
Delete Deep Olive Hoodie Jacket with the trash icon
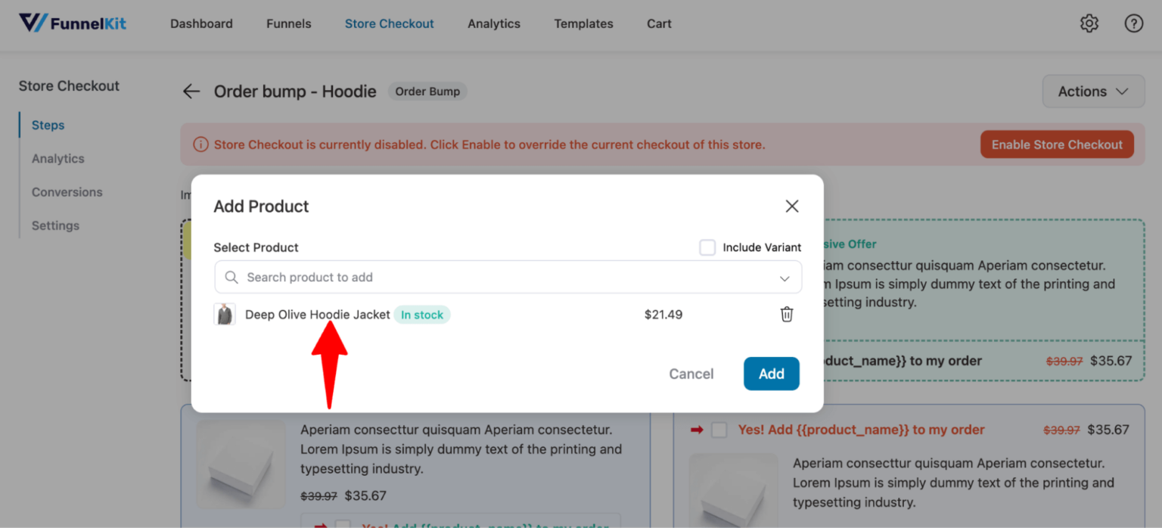pos(787,314)
